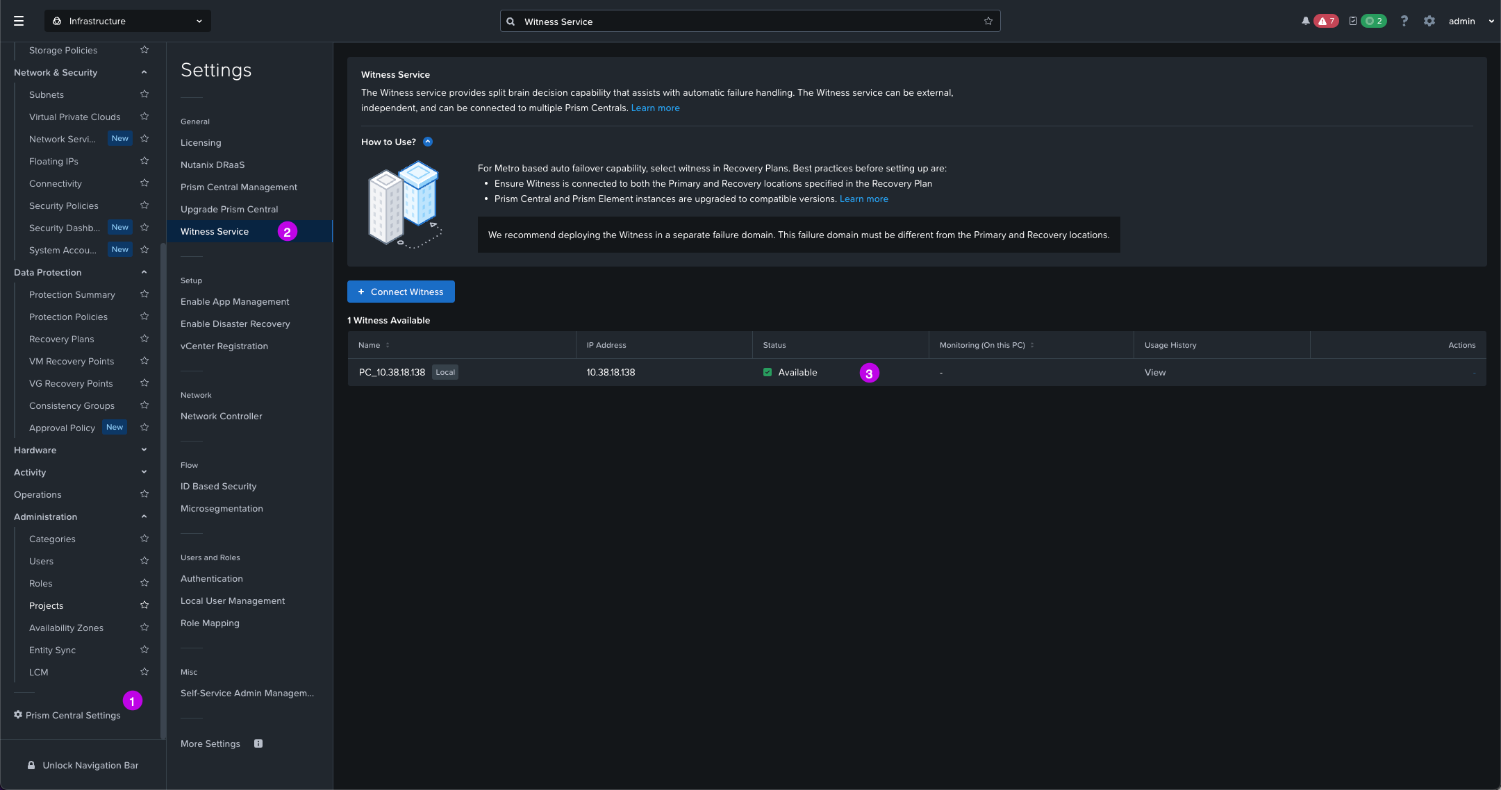This screenshot has width=1501, height=790.
Task: Click the Prism Central Settings gear icon
Action: pyautogui.click(x=18, y=715)
